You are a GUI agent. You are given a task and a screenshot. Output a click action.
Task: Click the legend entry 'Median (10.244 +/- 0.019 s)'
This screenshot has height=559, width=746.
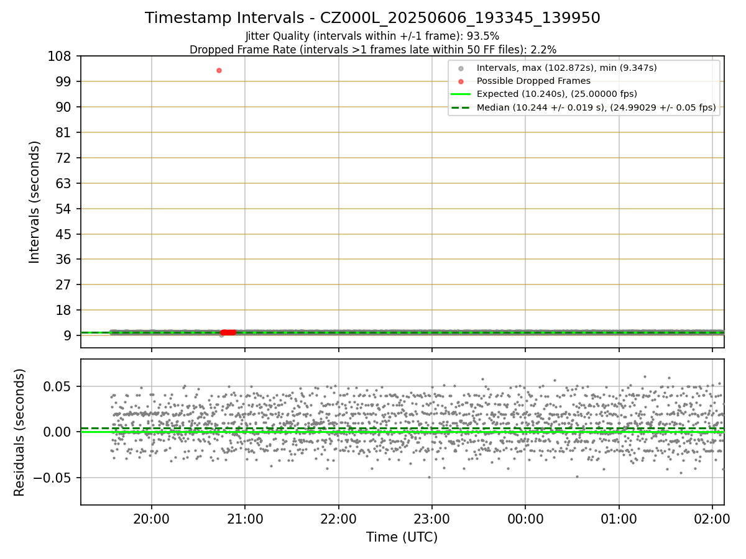pyautogui.click(x=596, y=107)
